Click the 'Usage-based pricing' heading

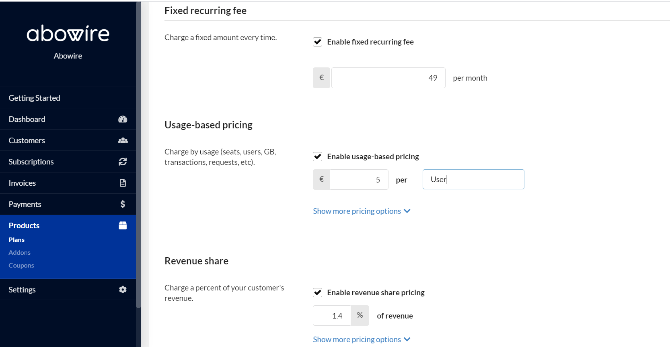point(208,125)
